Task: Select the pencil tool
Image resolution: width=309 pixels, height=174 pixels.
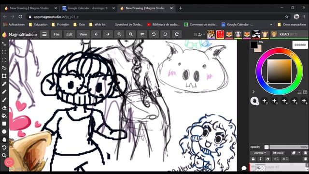Action: point(4,92)
